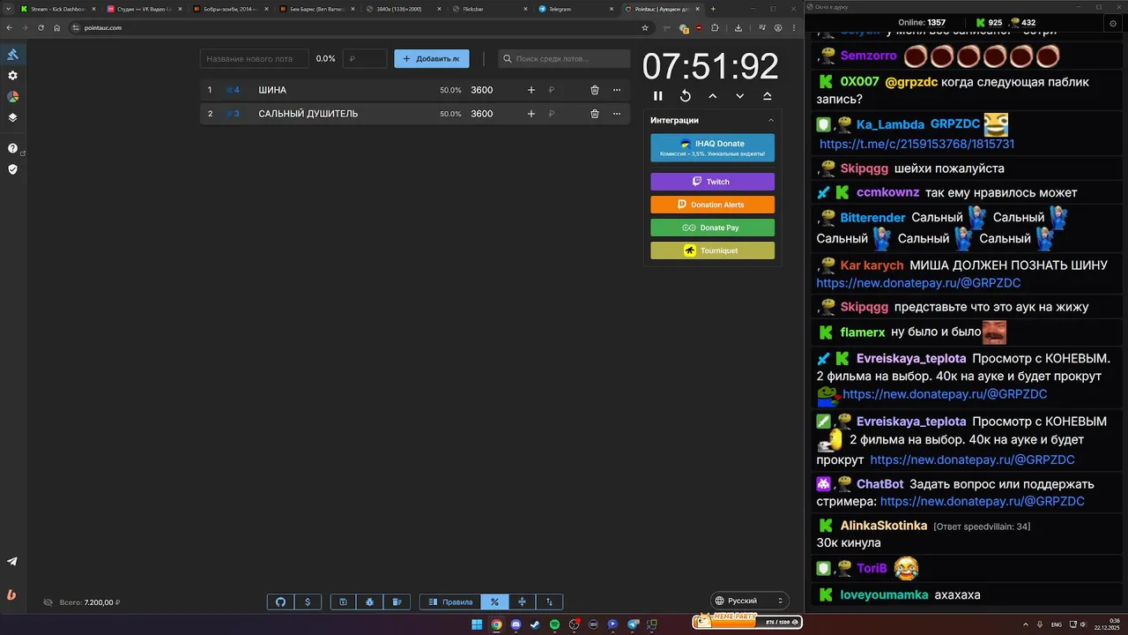This screenshot has width=1128, height=635.
Task: Add amount to ШИНА lot with plus
Action: (x=531, y=90)
